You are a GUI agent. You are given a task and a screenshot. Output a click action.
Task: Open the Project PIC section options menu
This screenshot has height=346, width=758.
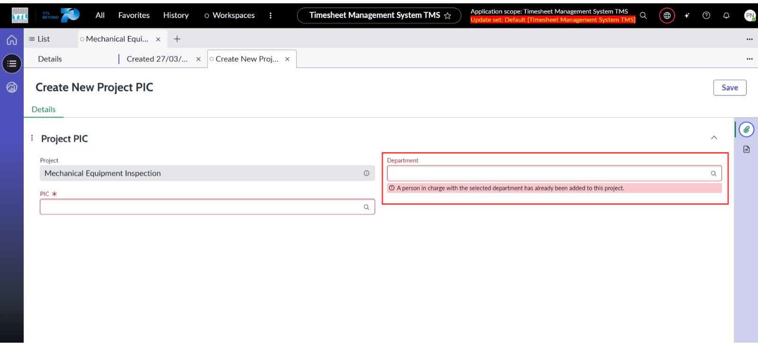[x=32, y=138]
